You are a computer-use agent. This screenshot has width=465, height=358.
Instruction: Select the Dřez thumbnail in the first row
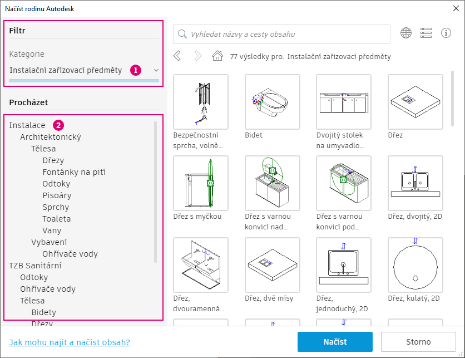415,102
